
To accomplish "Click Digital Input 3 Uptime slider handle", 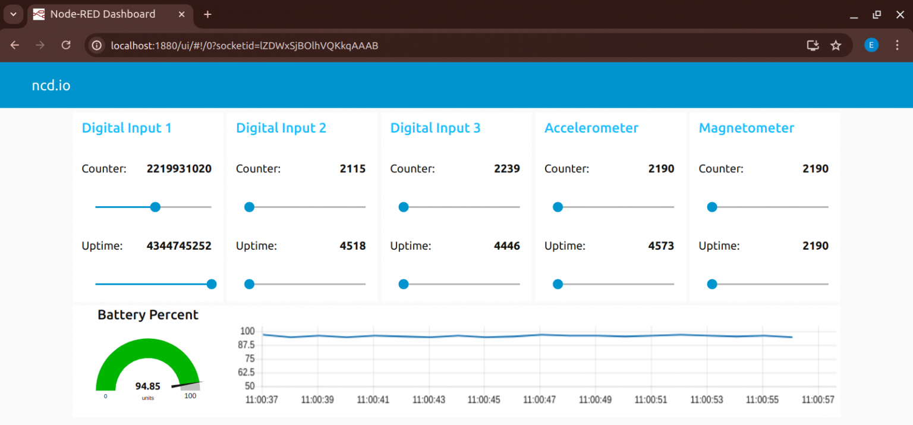I will pyautogui.click(x=404, y=284).
